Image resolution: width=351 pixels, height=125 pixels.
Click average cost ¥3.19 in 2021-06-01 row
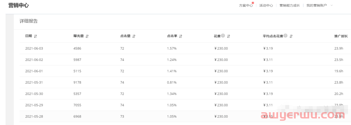pyautogui.click(x=268, y=71)
